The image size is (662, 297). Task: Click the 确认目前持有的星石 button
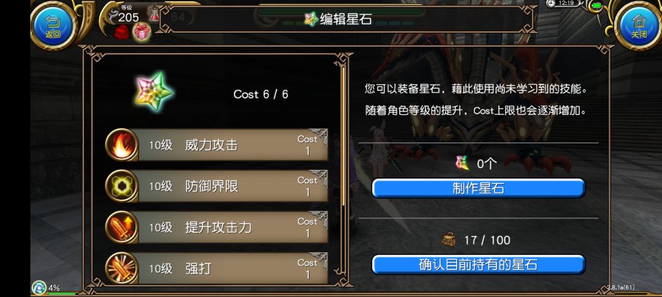(478, 265)
